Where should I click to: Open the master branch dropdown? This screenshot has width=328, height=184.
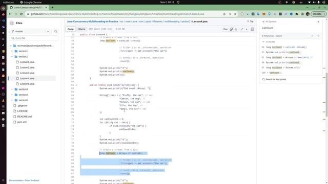(30, 31)
